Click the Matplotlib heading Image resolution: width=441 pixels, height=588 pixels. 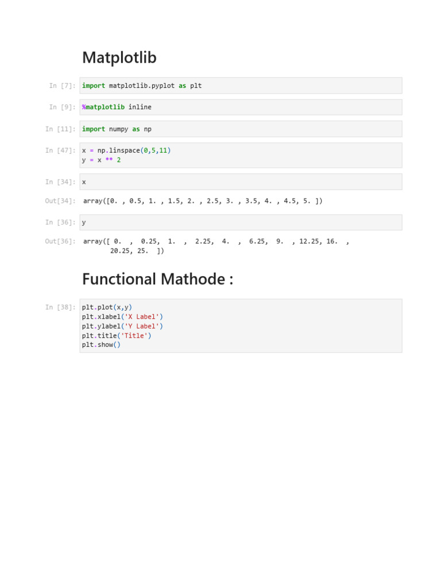tap(119, 58)
